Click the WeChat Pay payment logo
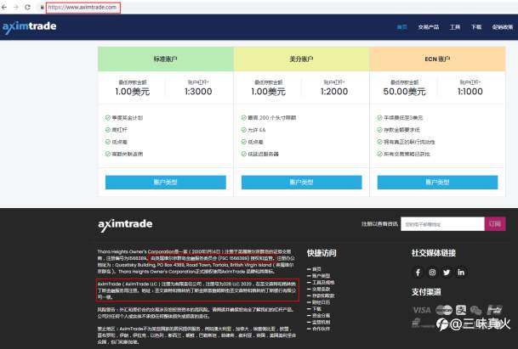Screen dimensions: 518x349 tap(476, 310)
